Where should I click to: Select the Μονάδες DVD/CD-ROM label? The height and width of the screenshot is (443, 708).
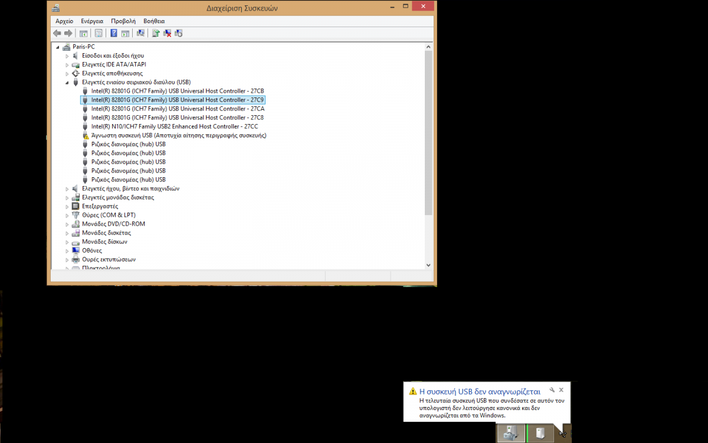[x=113, y=224]
